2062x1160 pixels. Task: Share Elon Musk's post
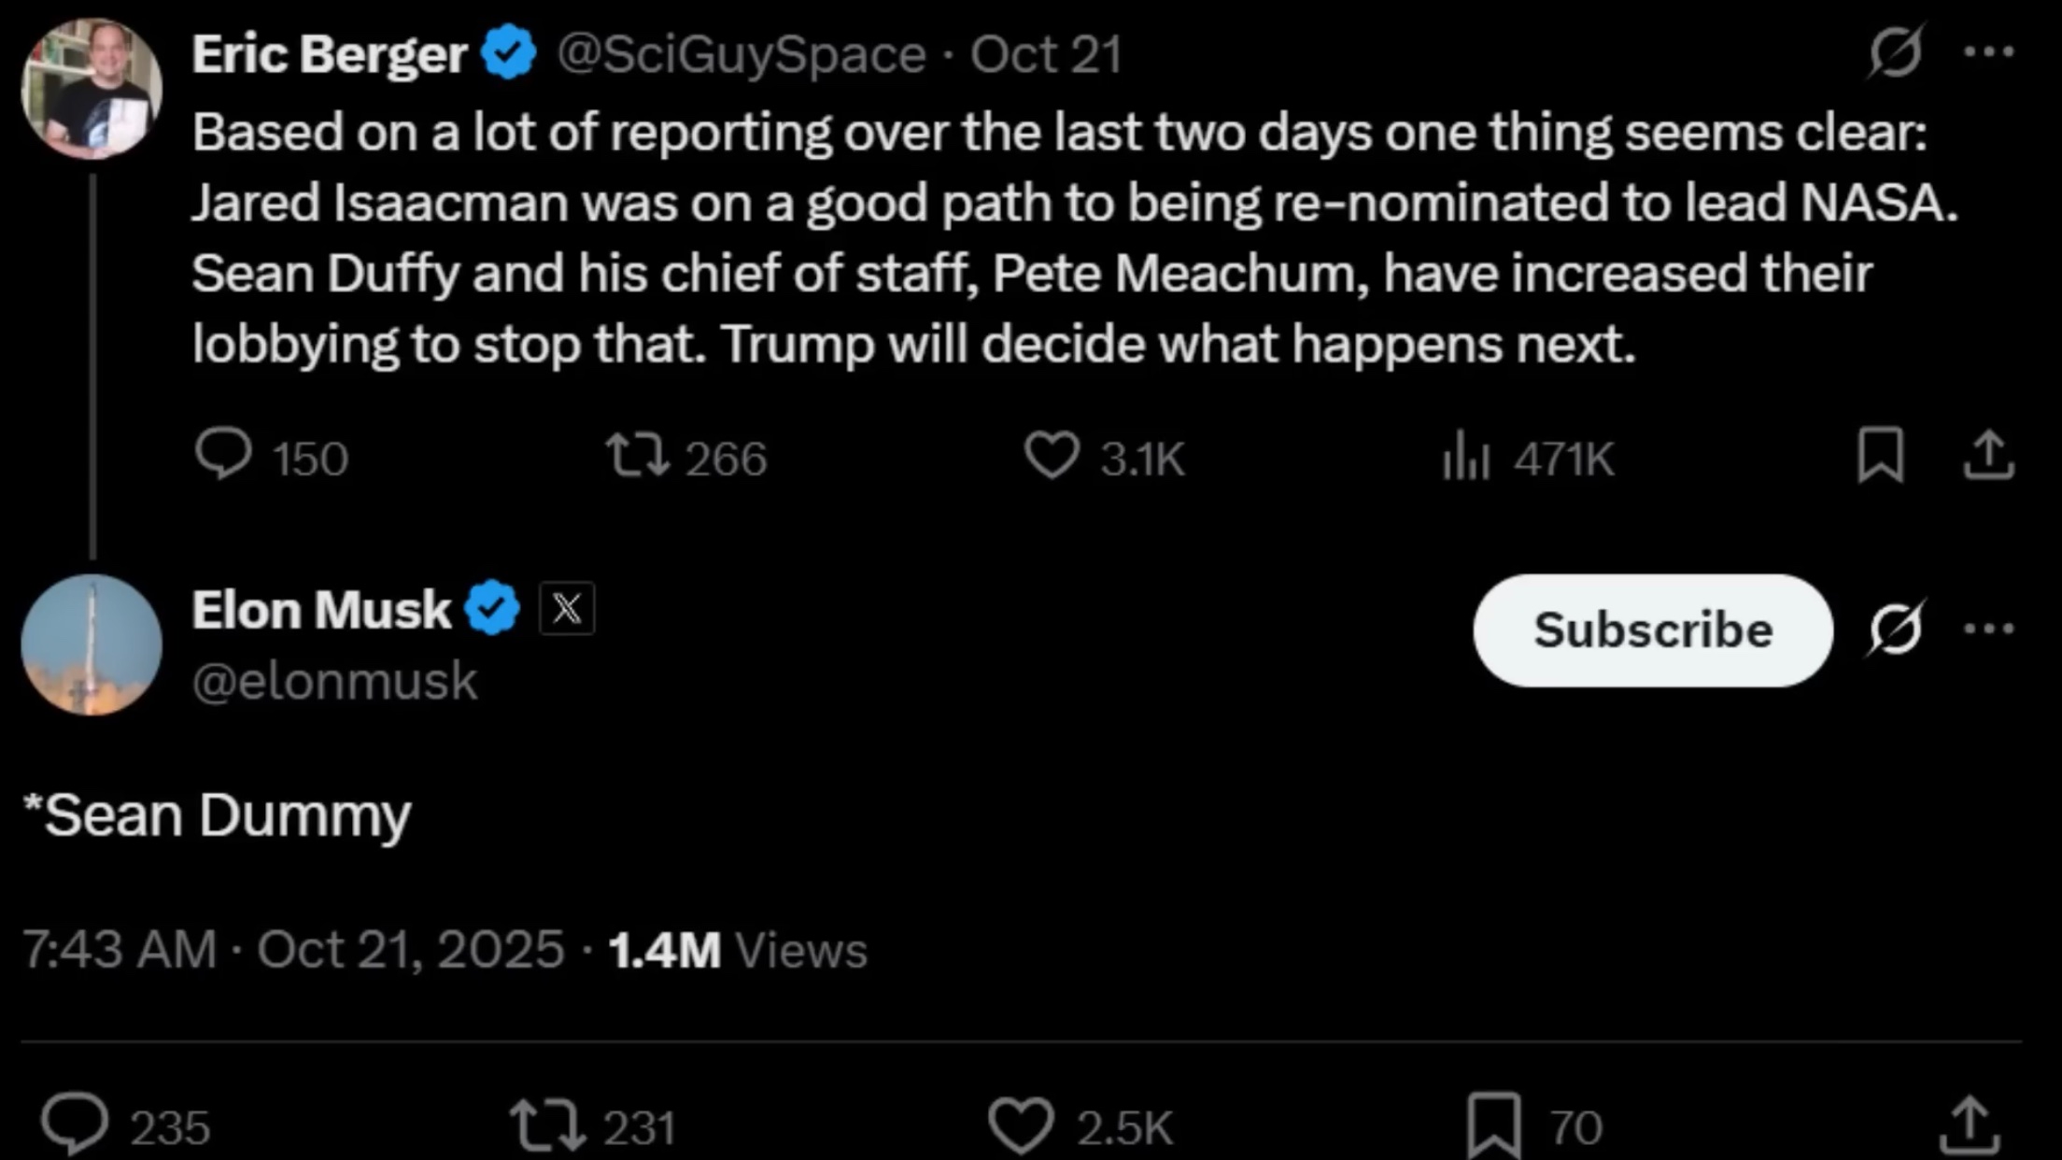pyautogui.click(x=1970, y=1125)
